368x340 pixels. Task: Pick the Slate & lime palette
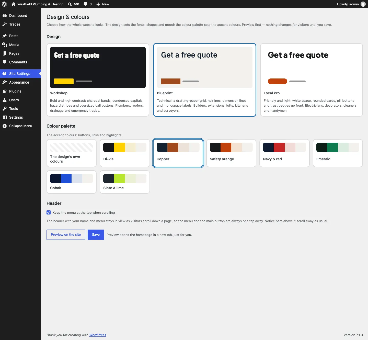(125, 182)
